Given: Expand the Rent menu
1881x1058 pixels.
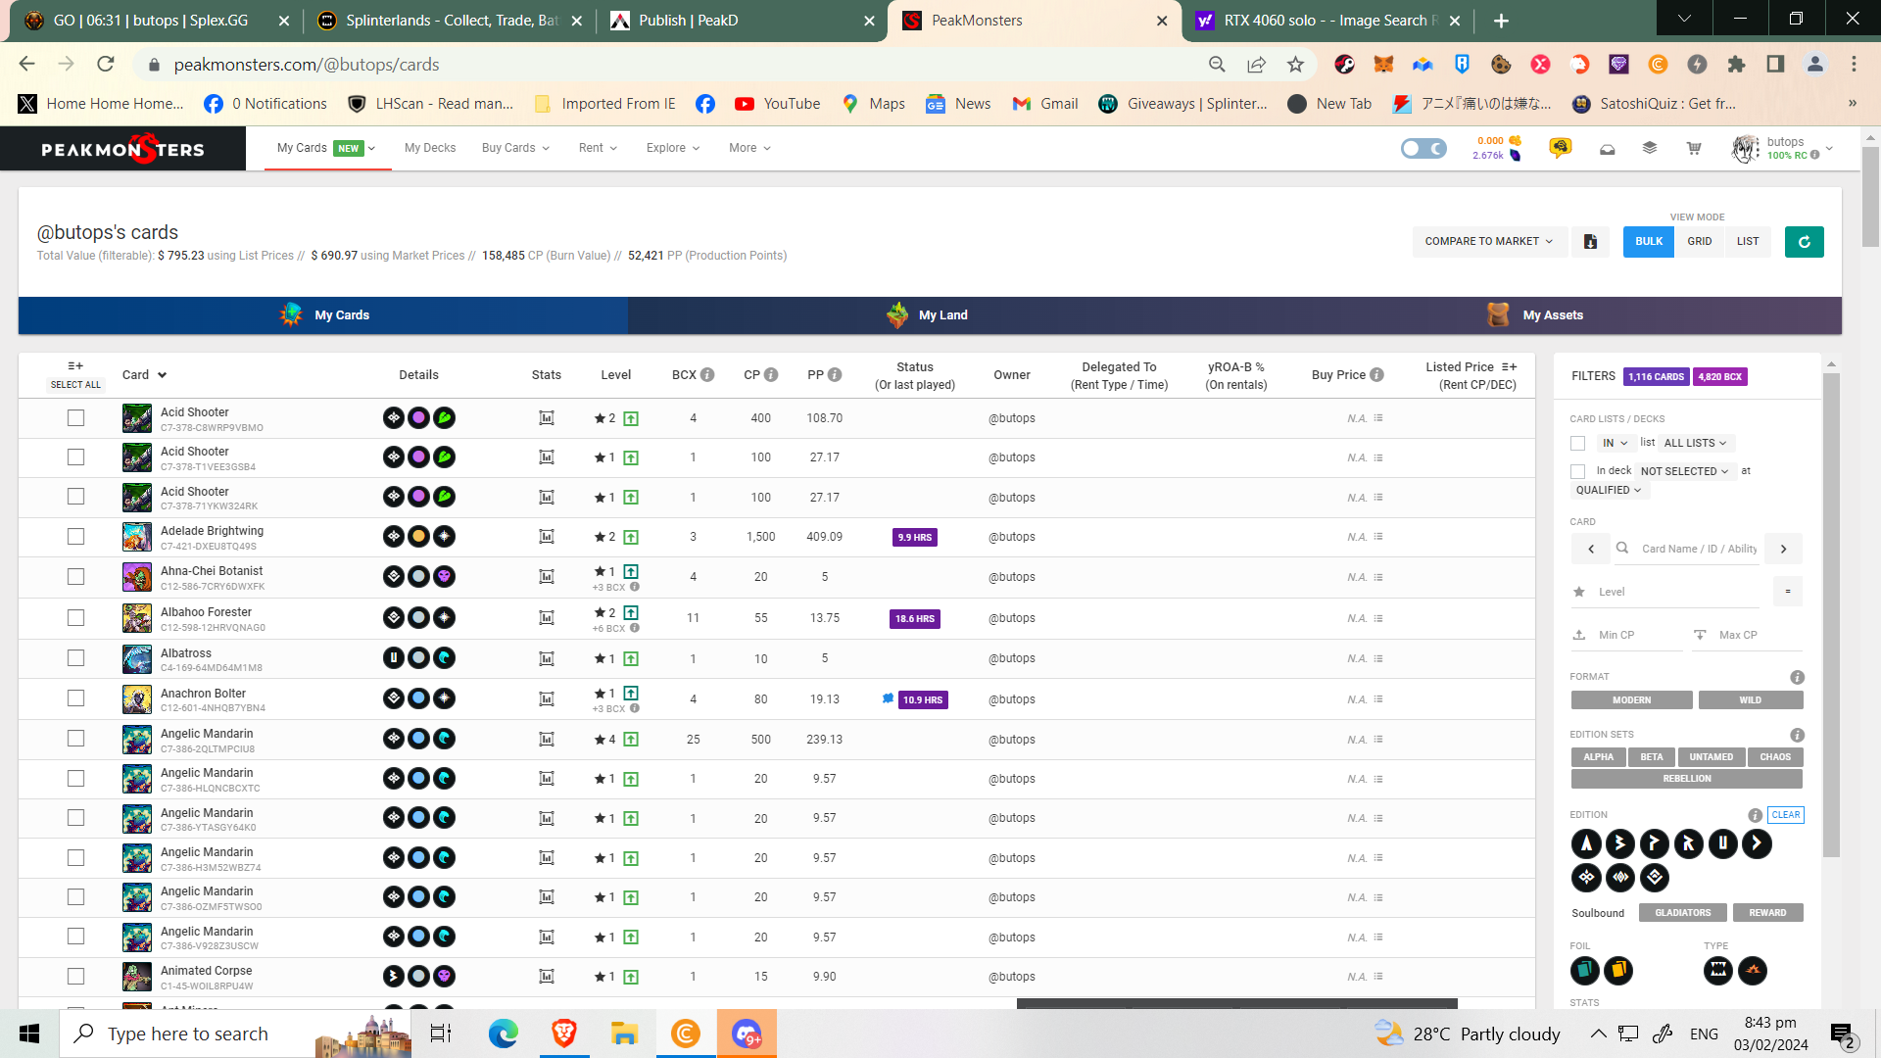Looking at the screenshot, I should click(599, 149).
